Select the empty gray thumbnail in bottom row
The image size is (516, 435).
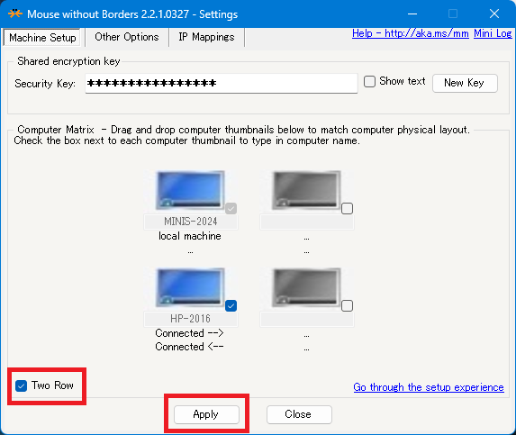[306, 287]
